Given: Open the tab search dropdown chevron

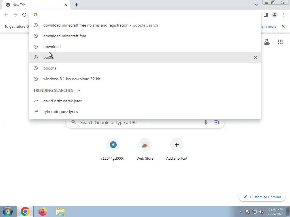Looking at the screenshot, I should point(256,5).
